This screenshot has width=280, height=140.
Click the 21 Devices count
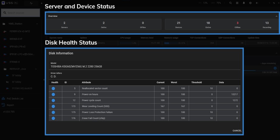(179, 24)
